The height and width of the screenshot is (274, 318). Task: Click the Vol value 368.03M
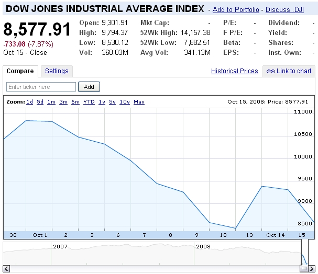point(115,52)
